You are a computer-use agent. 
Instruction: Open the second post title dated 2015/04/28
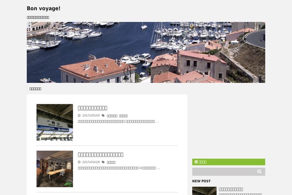point(101,155)
